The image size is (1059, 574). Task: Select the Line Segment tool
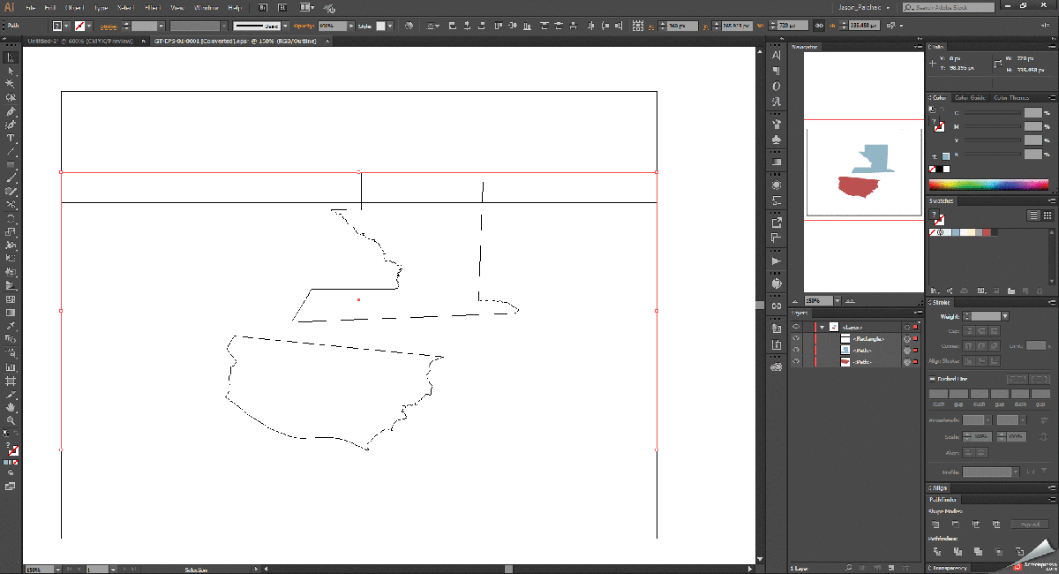[11, 152]
